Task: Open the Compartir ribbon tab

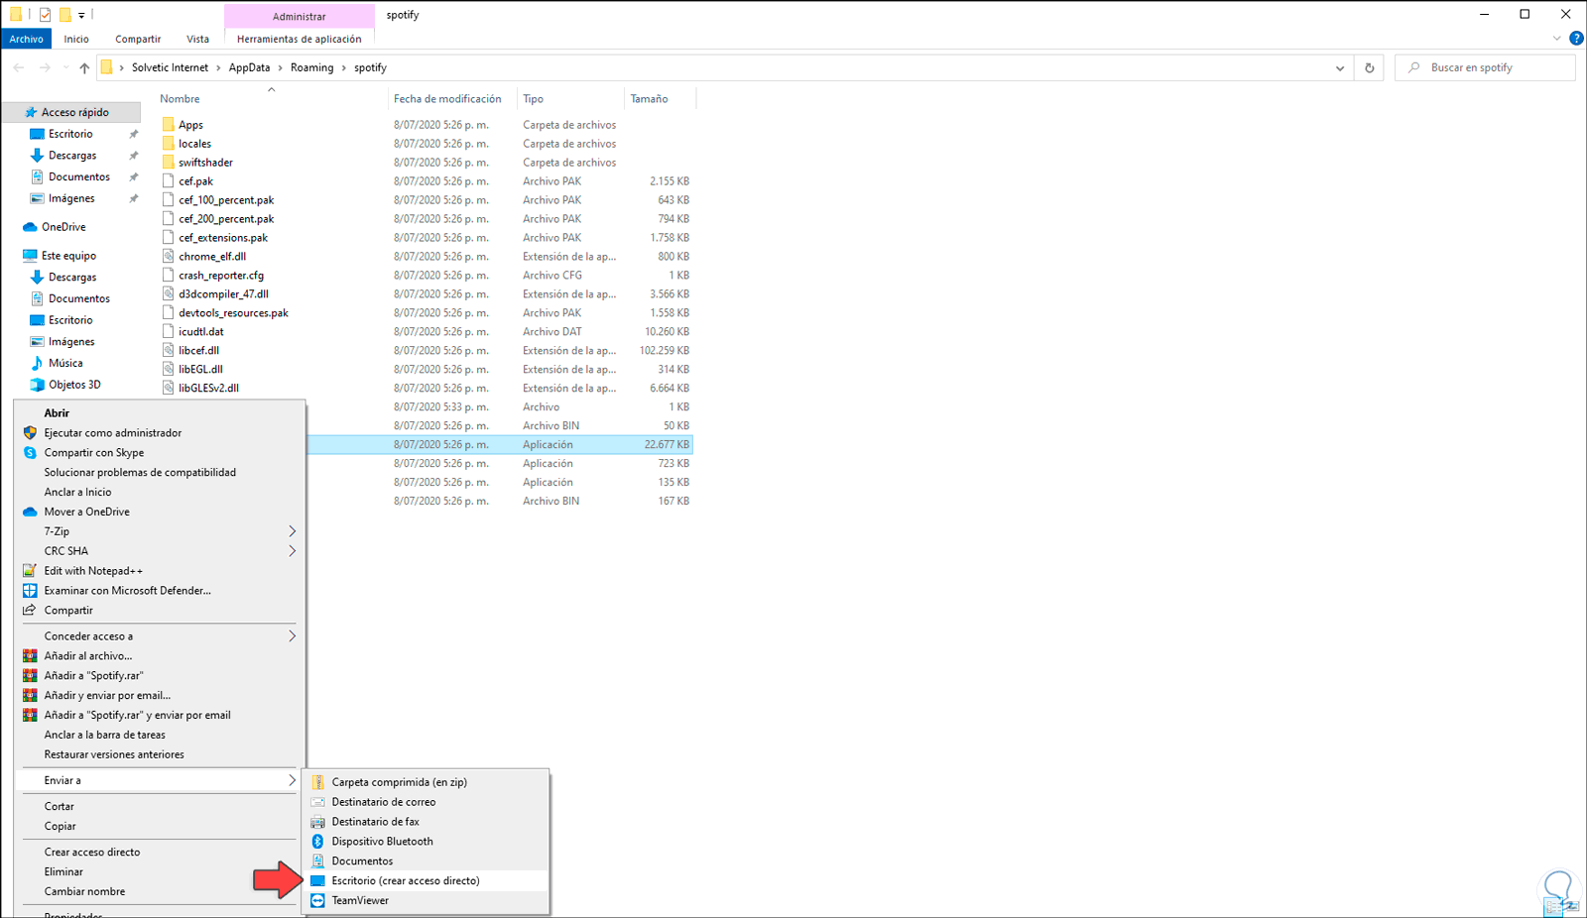Action: [138, 39]
